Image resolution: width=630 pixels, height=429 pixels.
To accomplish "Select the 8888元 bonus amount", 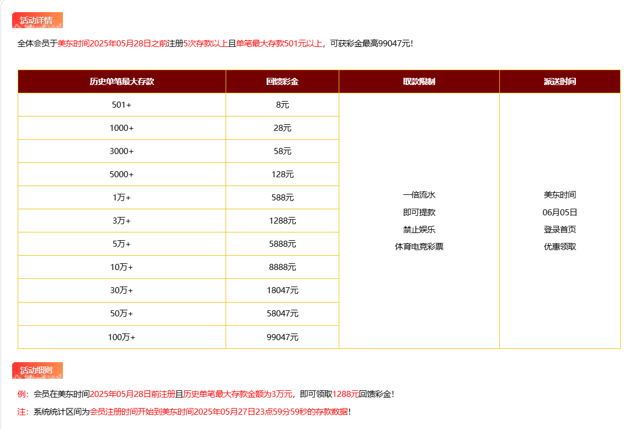I will [282, 267].
